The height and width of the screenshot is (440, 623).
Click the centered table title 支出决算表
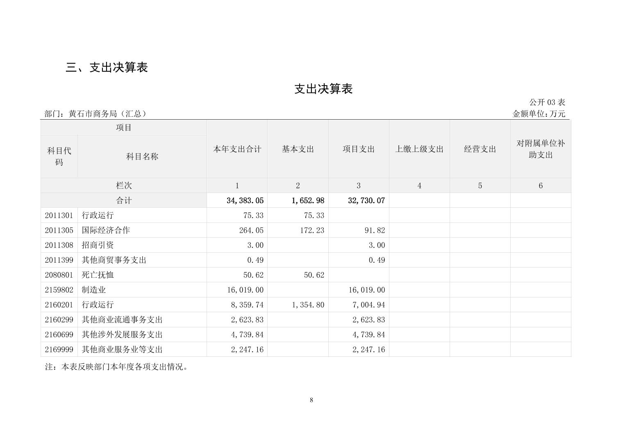point(323,89)
